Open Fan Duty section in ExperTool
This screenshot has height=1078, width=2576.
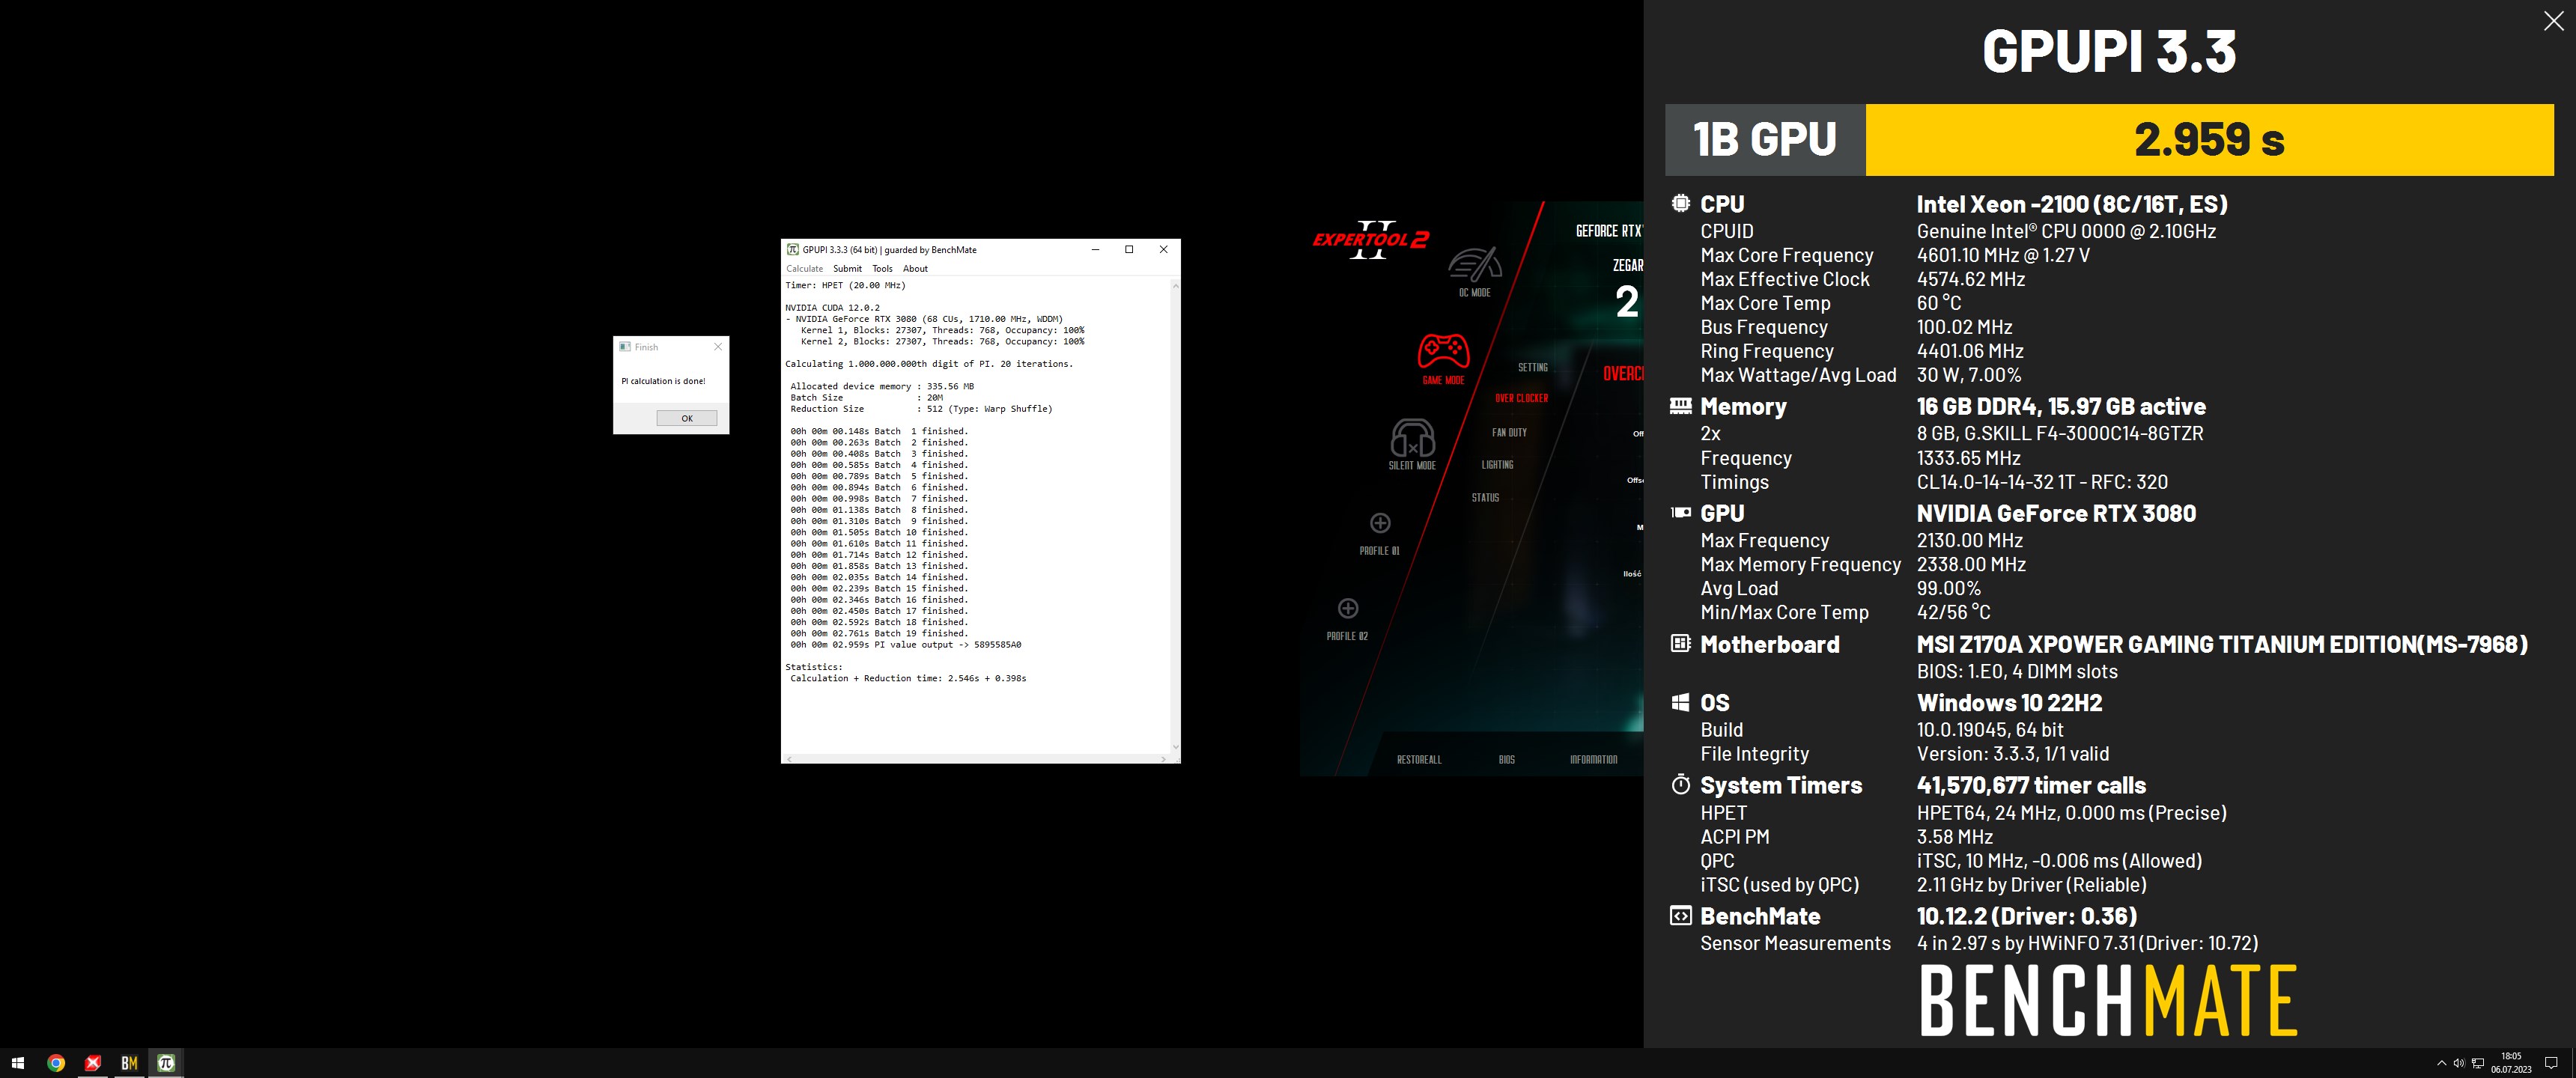(x=1509, y=433)
